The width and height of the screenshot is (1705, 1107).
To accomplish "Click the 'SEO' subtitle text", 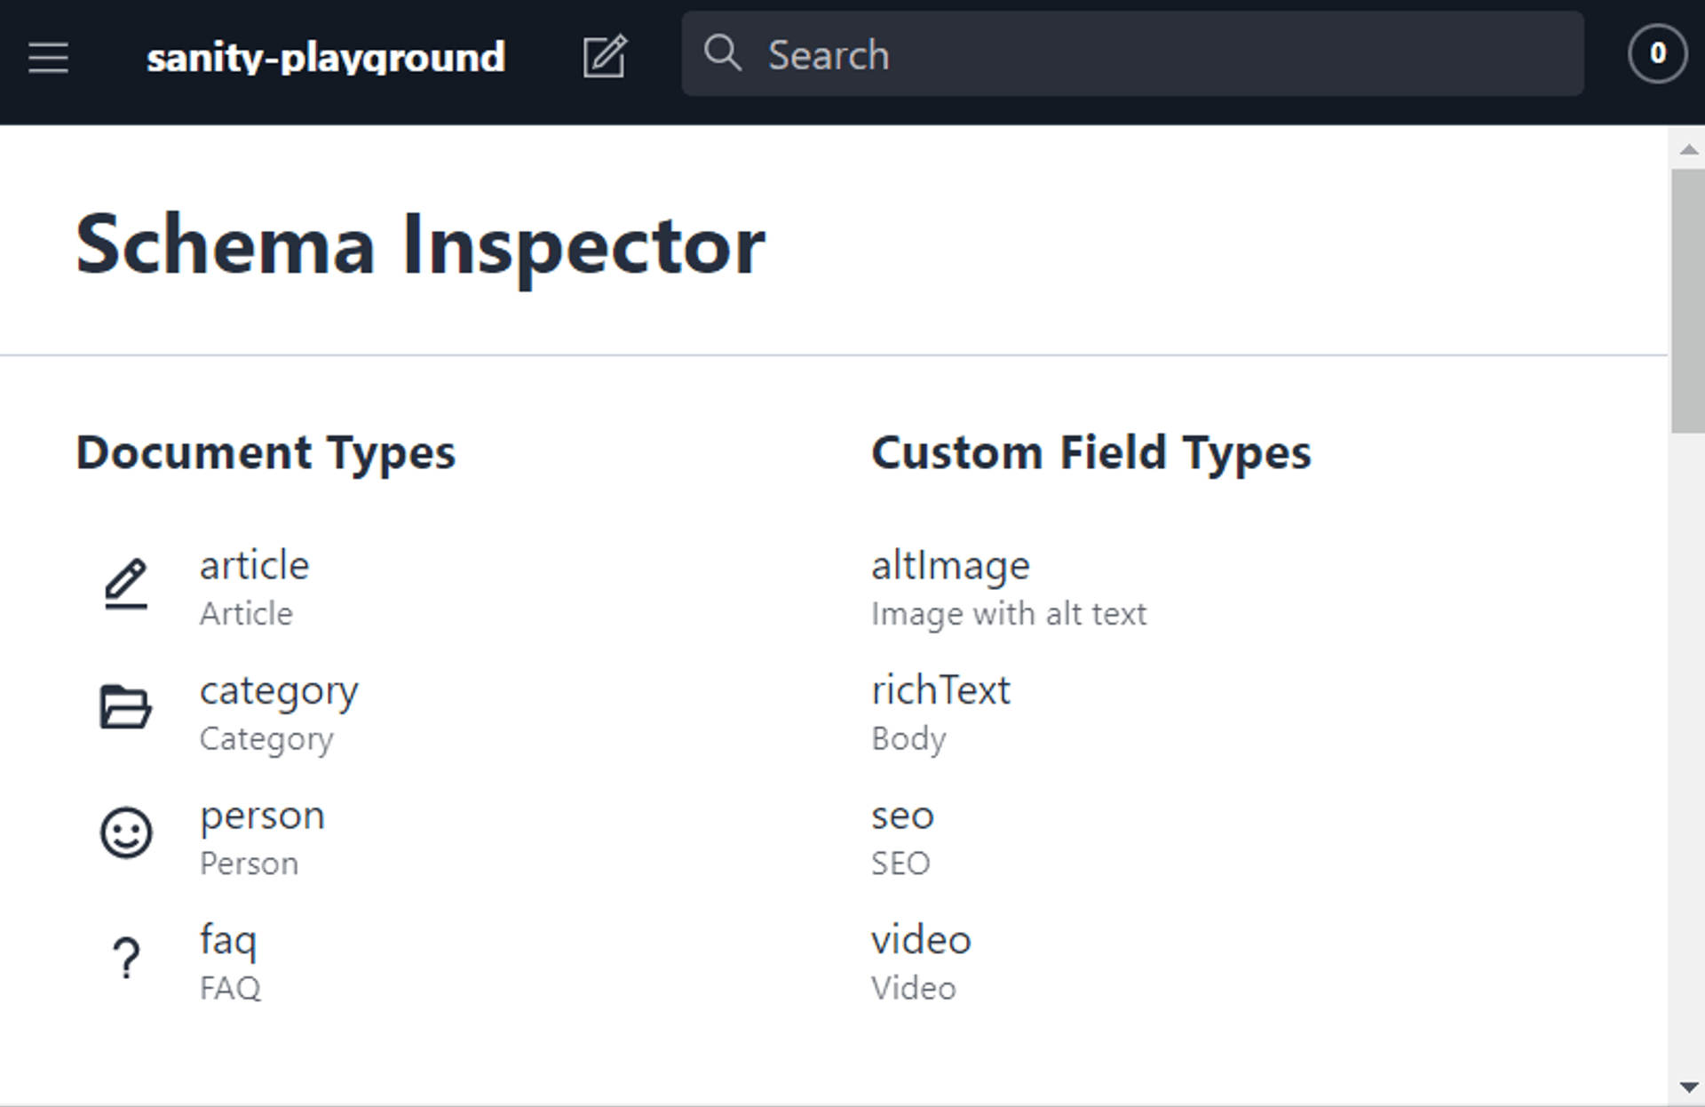I will 900,864.
